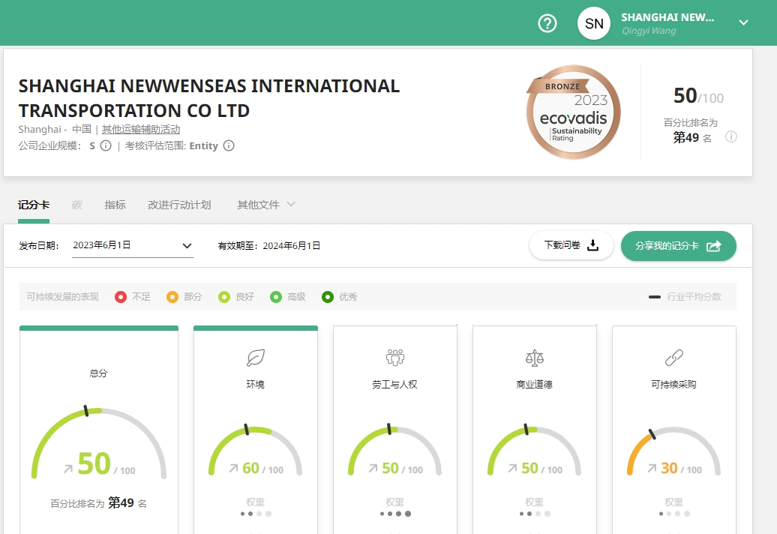Click the 可持续采购 30/100 gauge
This screenshot has width=777, height=534.
click(674, 450)
